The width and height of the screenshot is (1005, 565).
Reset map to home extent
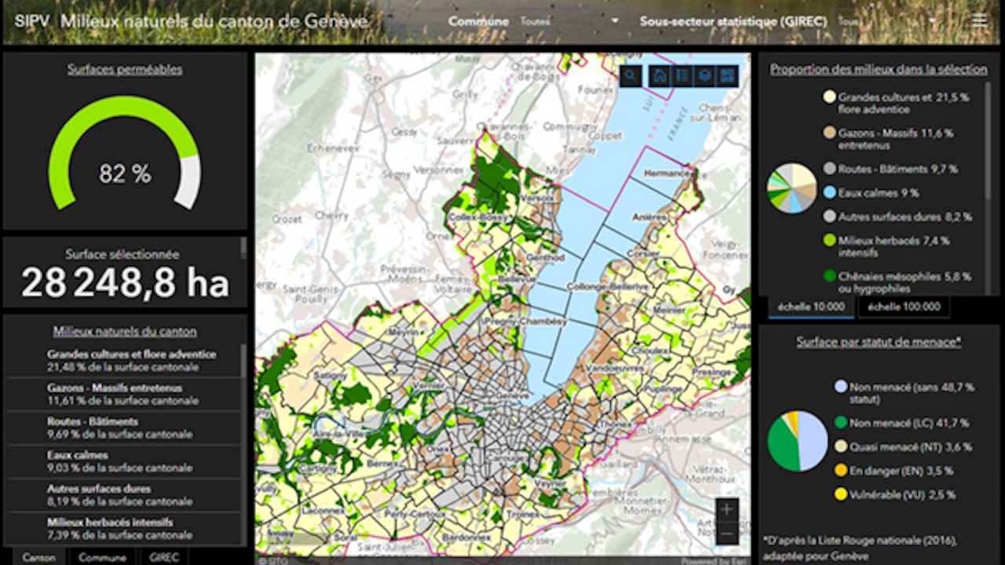660,75
